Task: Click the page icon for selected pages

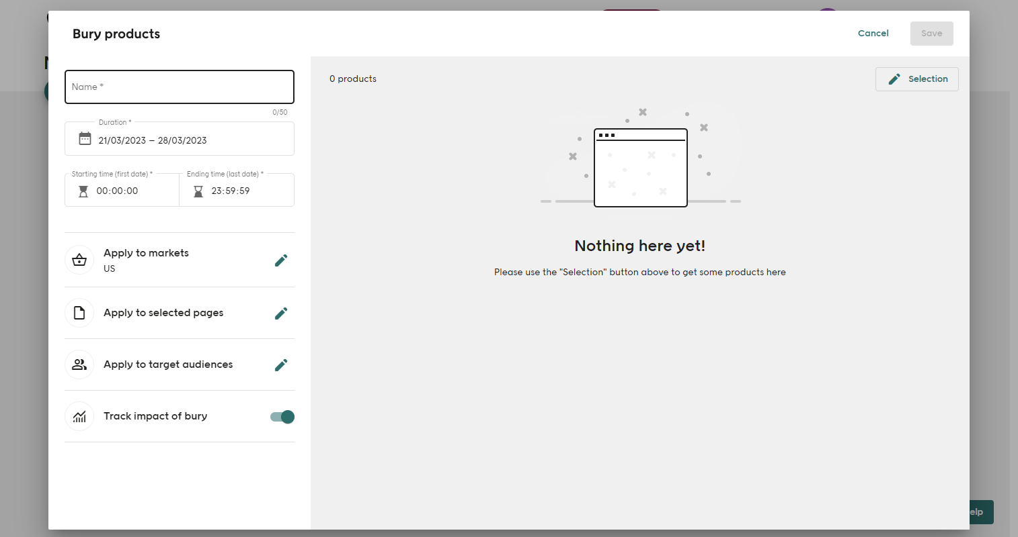Action: [x=79, y=313]
